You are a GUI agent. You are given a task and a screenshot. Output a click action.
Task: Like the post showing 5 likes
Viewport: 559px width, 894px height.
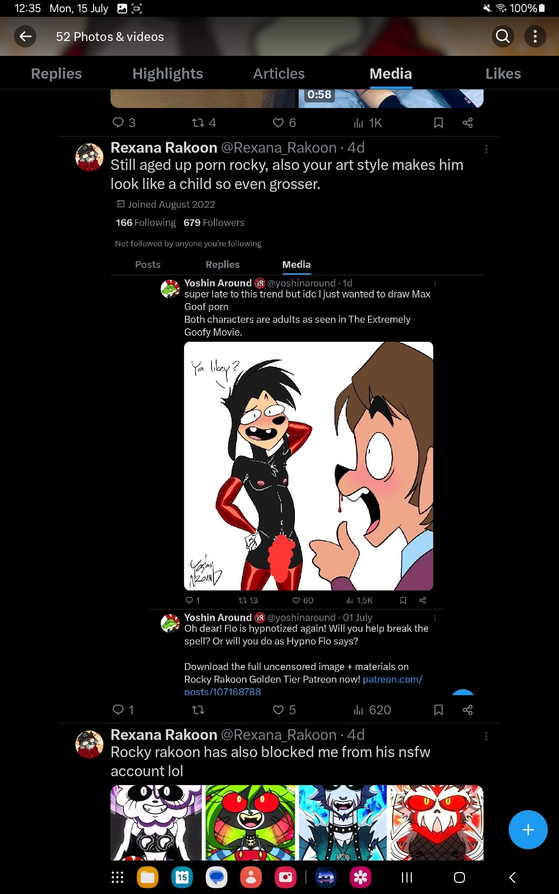pyautogui.click(x=279, y=710)
